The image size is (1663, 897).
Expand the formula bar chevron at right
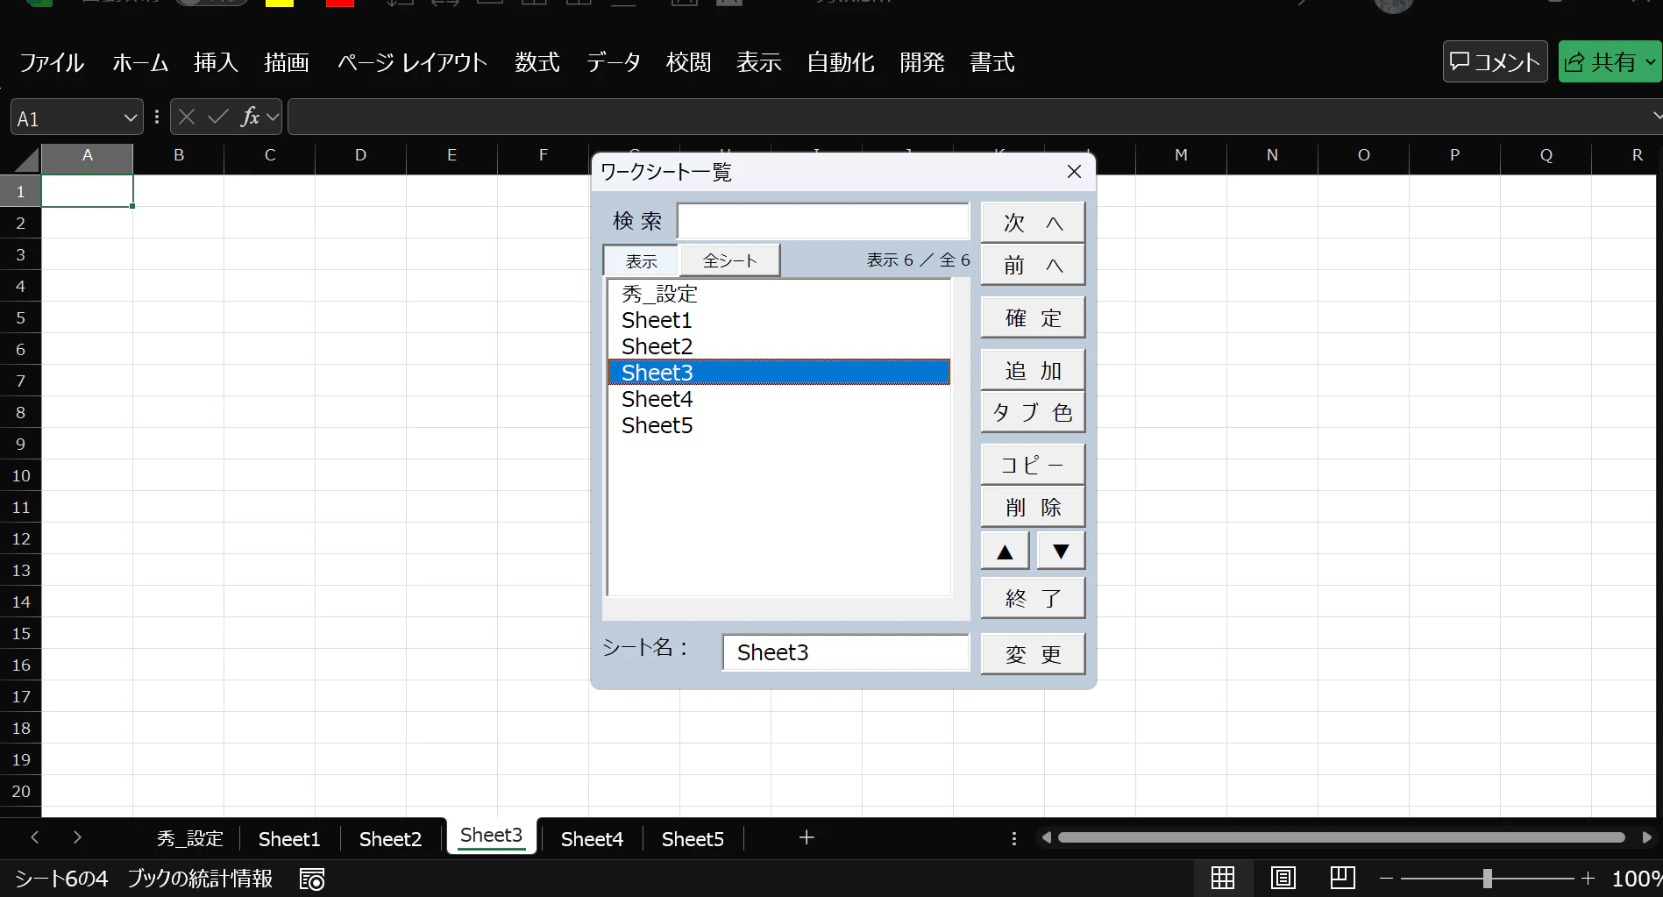[1656, 116]
